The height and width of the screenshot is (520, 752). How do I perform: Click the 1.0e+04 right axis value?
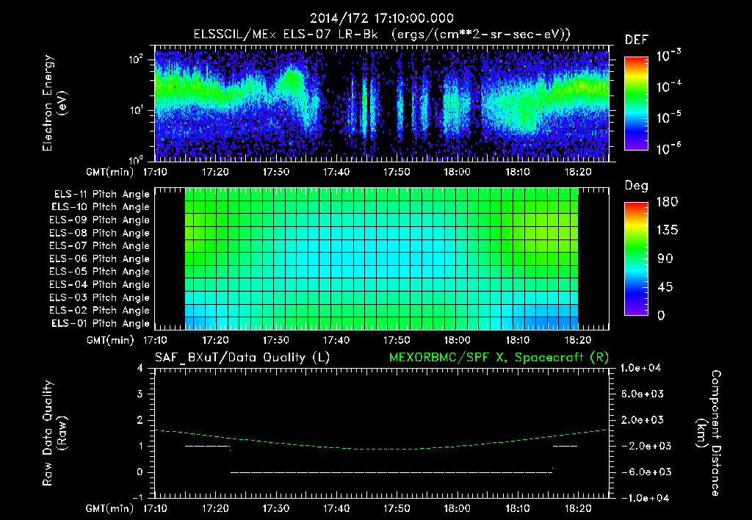click(x=640, y=368)
